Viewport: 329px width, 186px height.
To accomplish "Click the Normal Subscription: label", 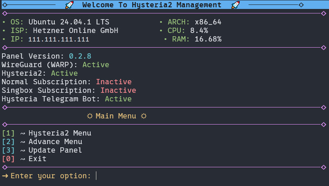I will (x=46, y=82).
